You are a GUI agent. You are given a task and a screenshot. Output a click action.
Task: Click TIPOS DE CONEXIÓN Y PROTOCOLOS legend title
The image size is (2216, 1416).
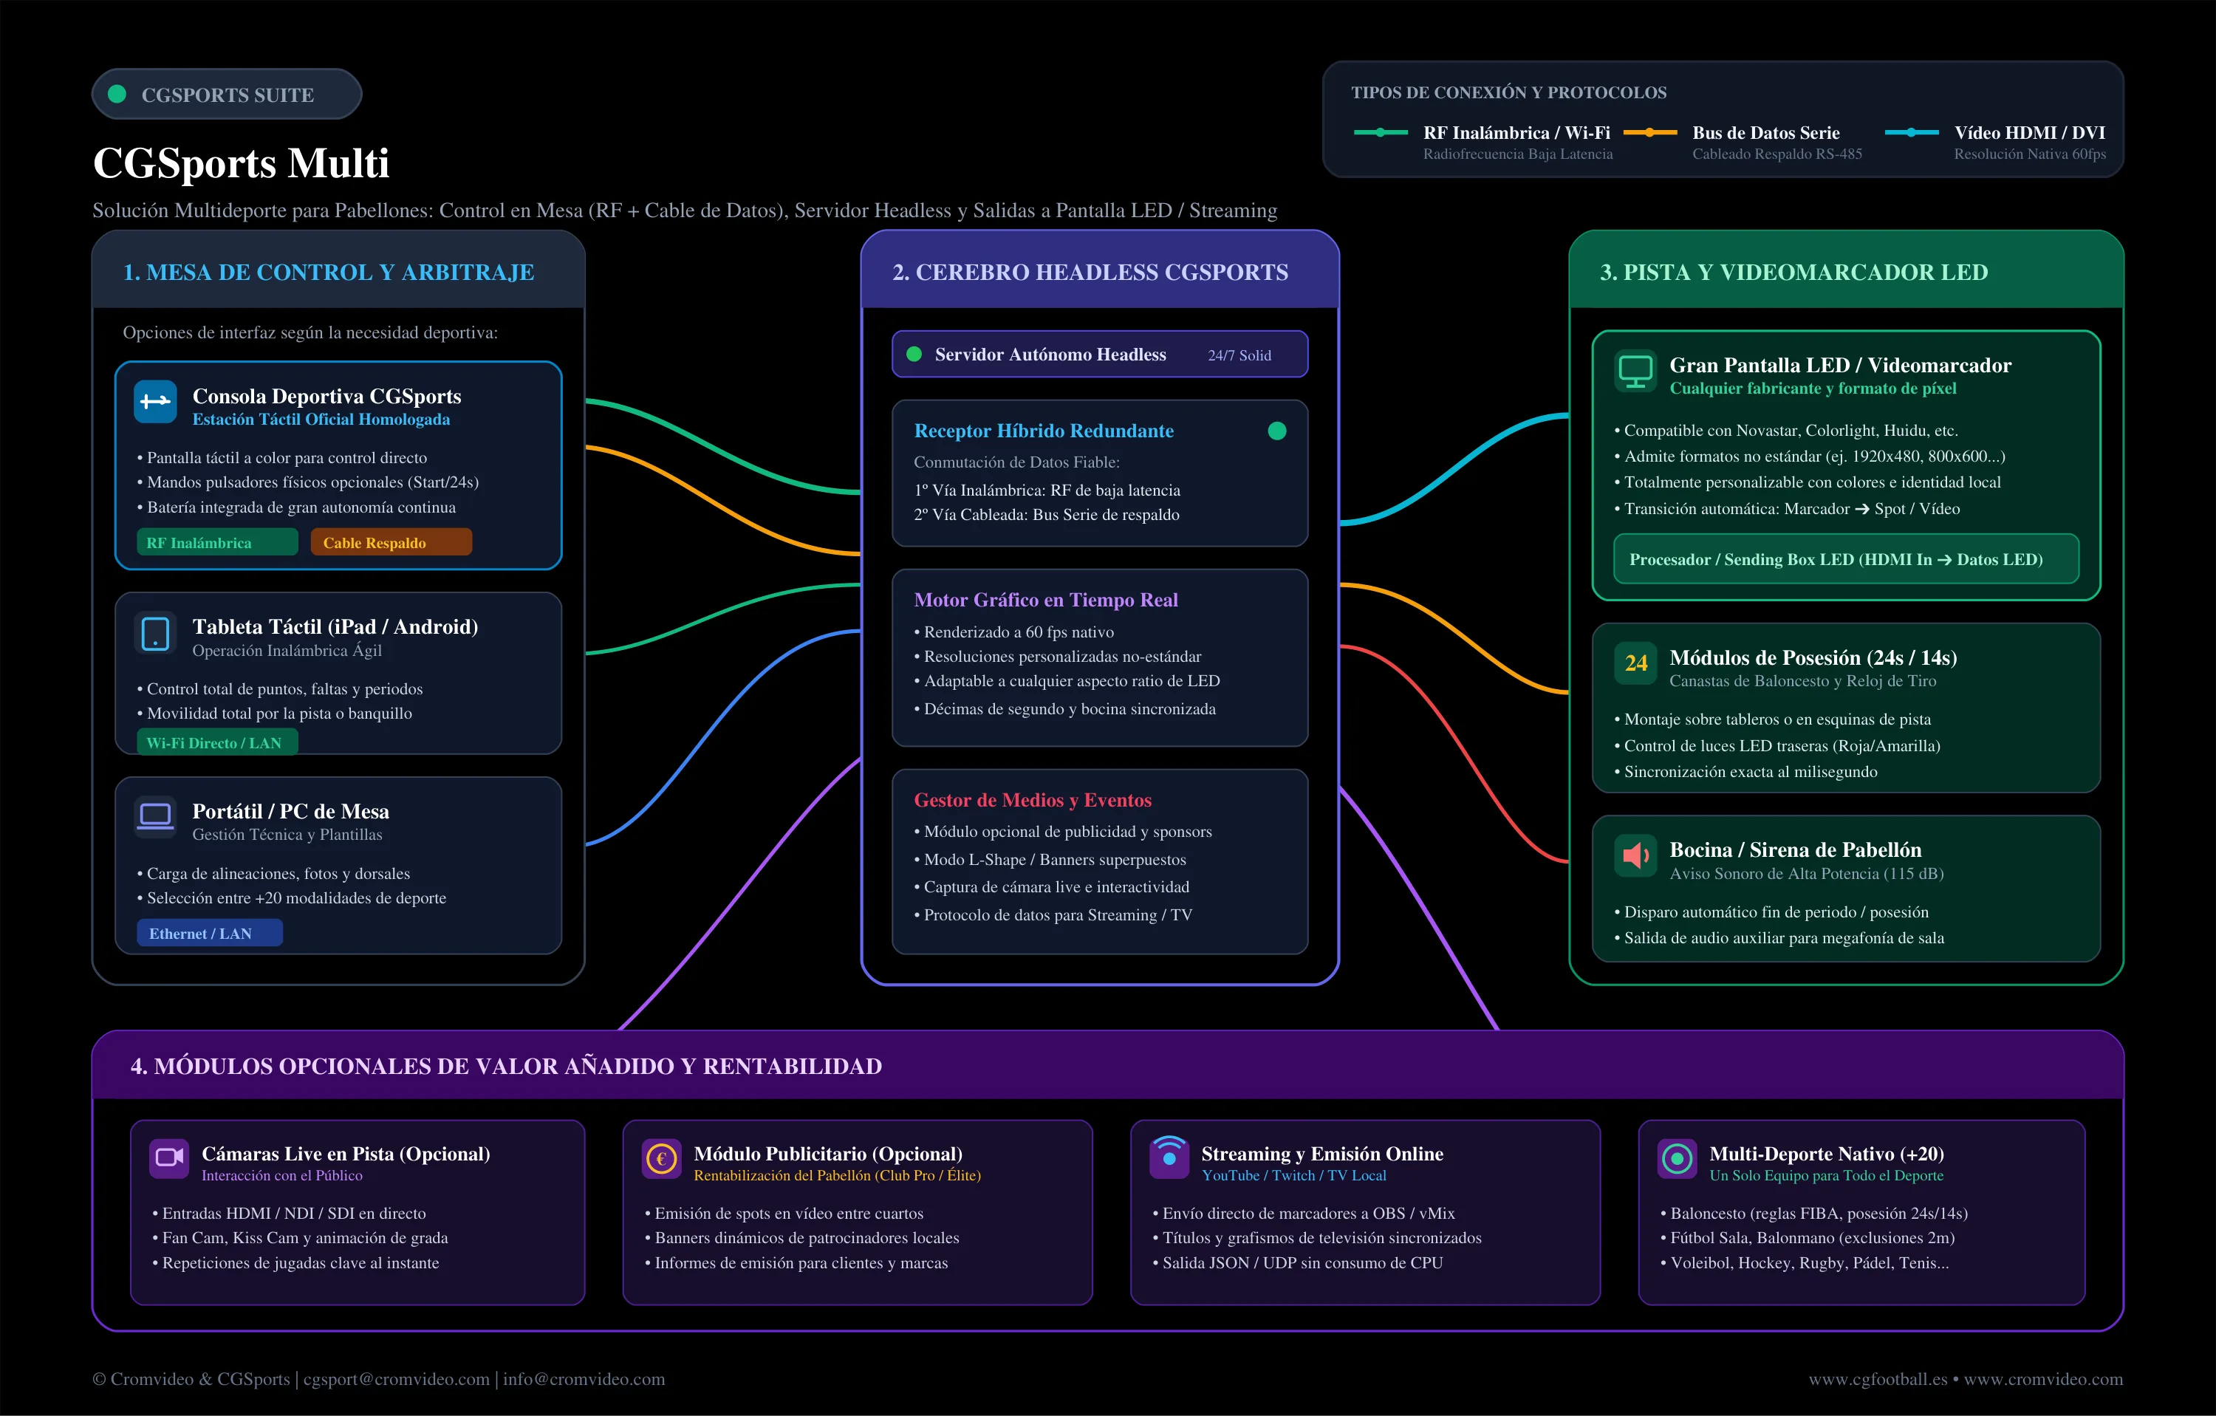point(1508,92)
